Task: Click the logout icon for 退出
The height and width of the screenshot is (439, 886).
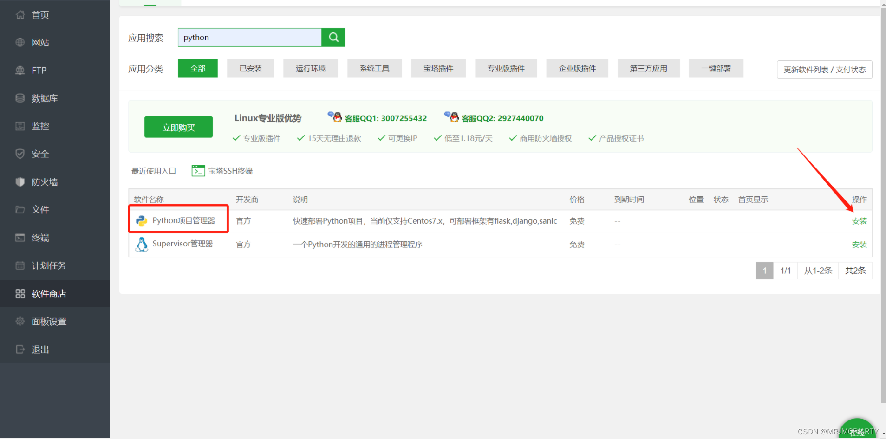Action: 20,349
